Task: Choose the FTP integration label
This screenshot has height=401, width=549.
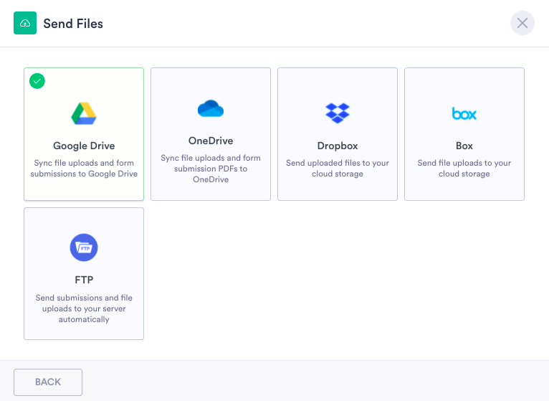Action: pyautogui.click(x=84, y=280)
